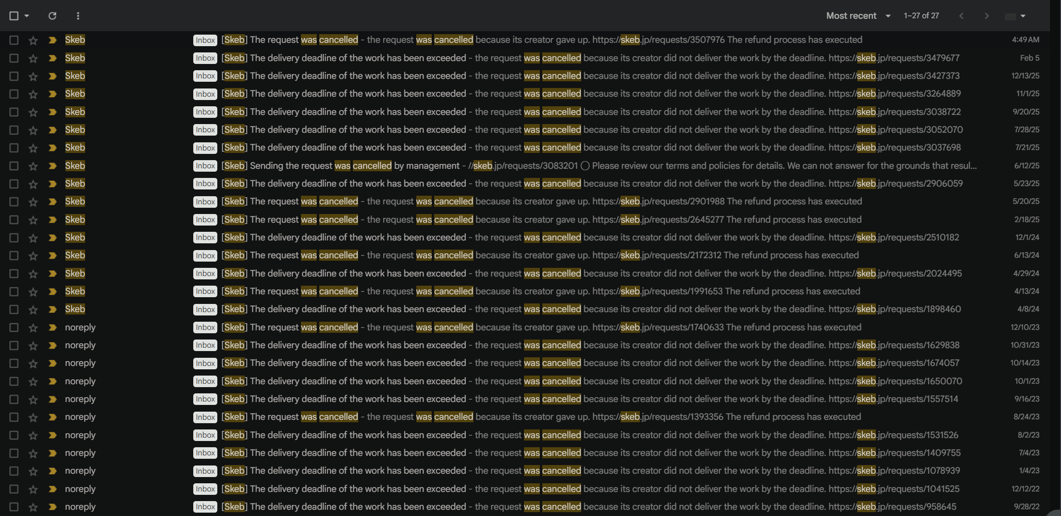Star the Feb 5 Skeb email
This screenshot has height=516, width=1061.
(33, 58)
